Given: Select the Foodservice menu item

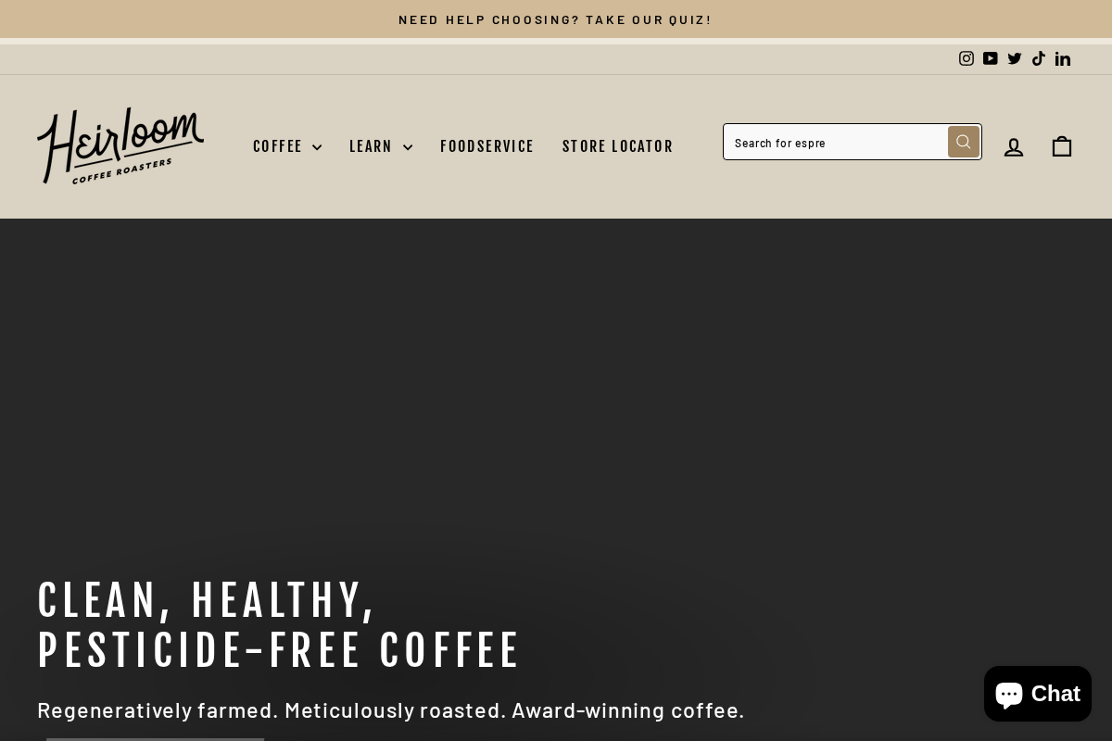Looking at the screenshot, I should click(x=487, y=146).
